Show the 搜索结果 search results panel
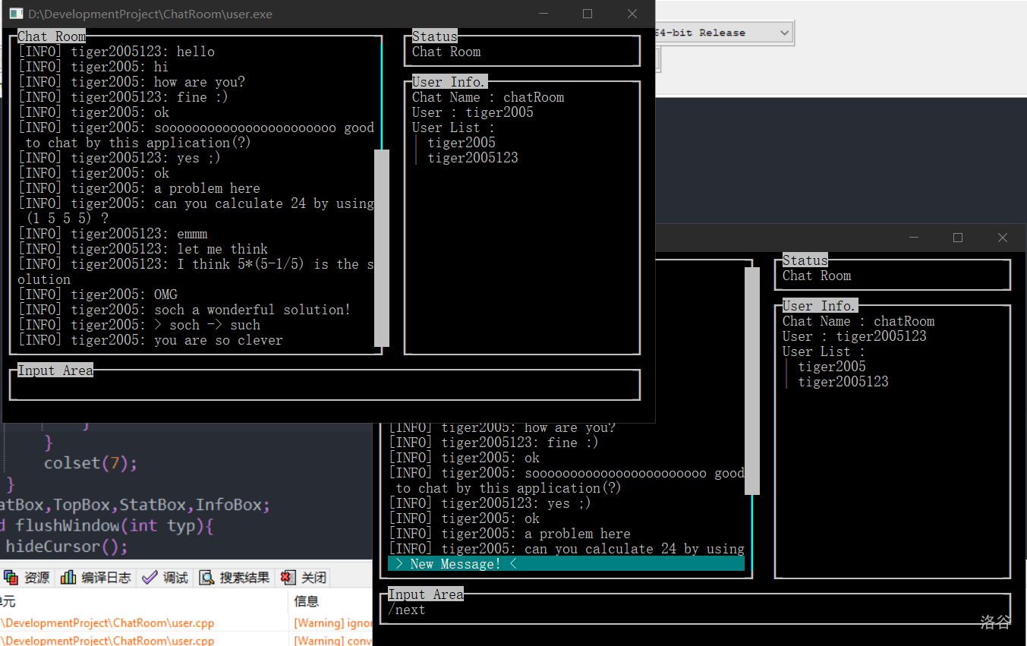The image size is (1027, 646). pos(235,578)
